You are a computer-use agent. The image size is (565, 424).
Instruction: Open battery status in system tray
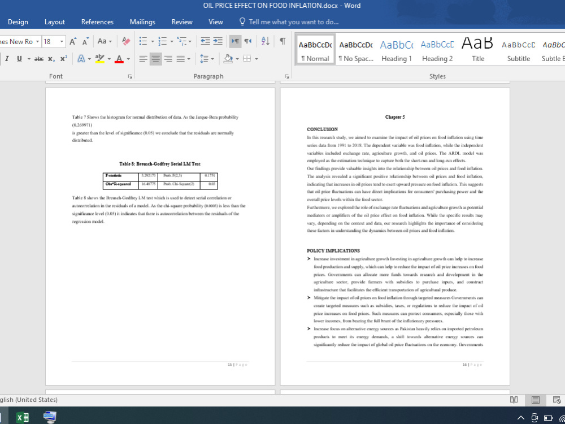point(548,418)
